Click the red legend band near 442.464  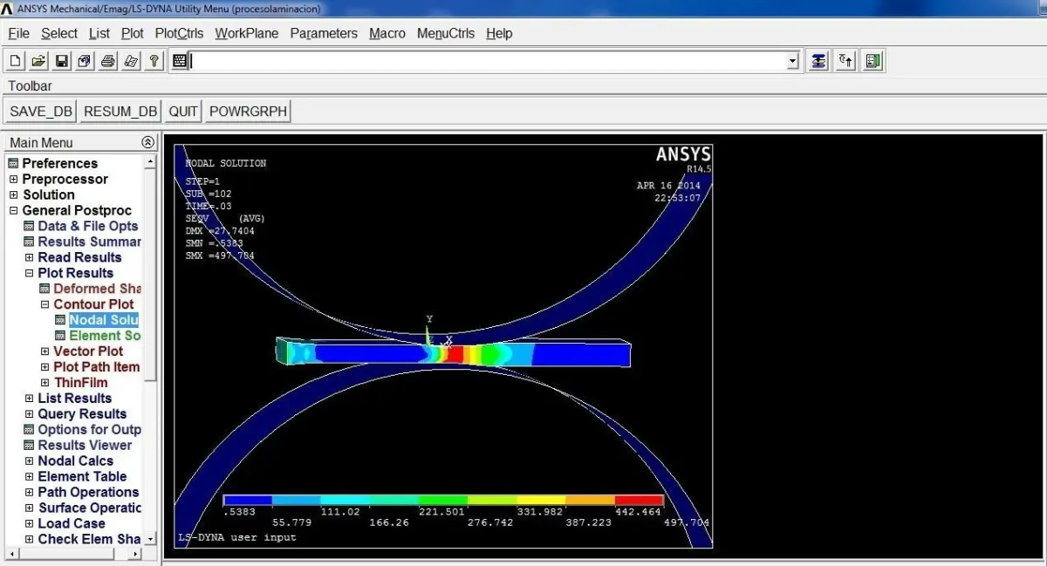639,501
